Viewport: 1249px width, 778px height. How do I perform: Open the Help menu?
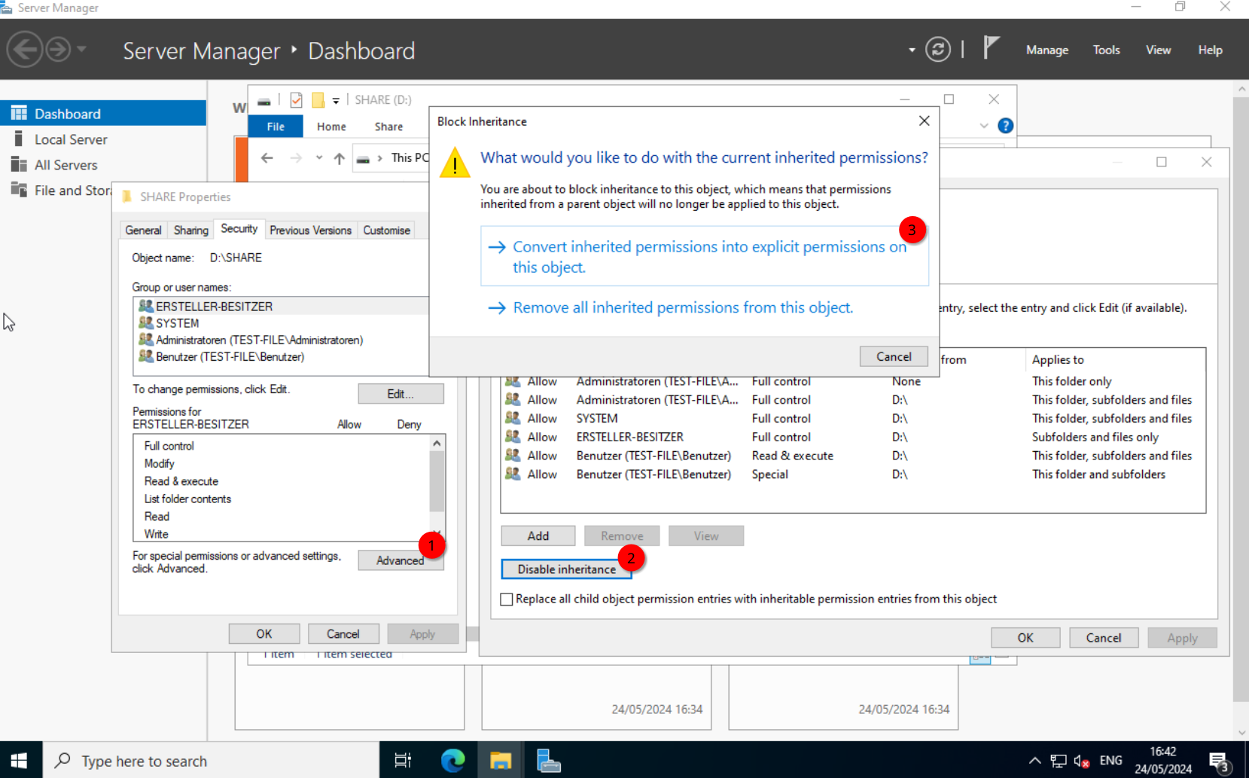point(1210,50)
